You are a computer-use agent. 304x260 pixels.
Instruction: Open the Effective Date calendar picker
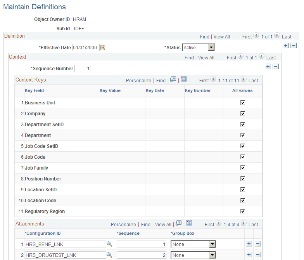tap(103, 47)
